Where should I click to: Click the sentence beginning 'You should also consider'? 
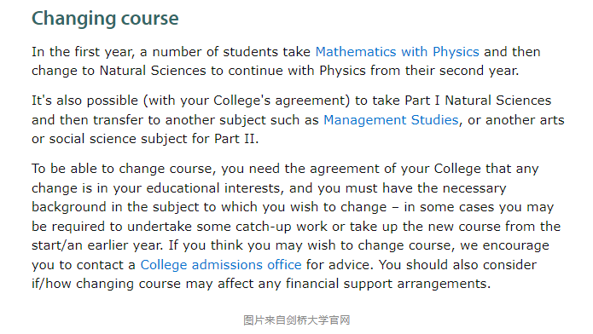point(457,265)
